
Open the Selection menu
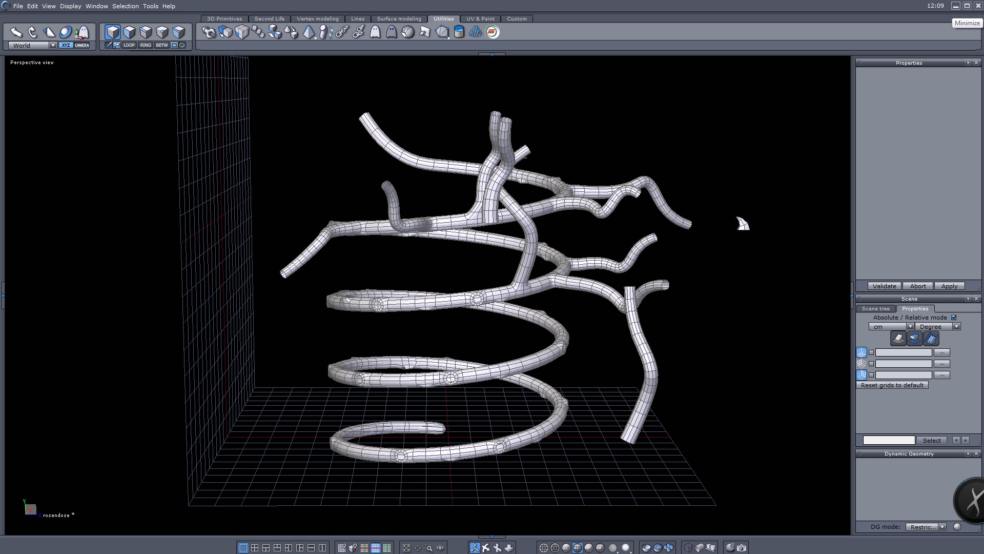click(126, 6)
